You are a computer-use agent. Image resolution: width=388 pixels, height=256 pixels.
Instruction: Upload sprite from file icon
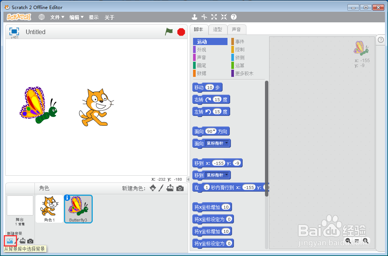[x=170, y=188]
